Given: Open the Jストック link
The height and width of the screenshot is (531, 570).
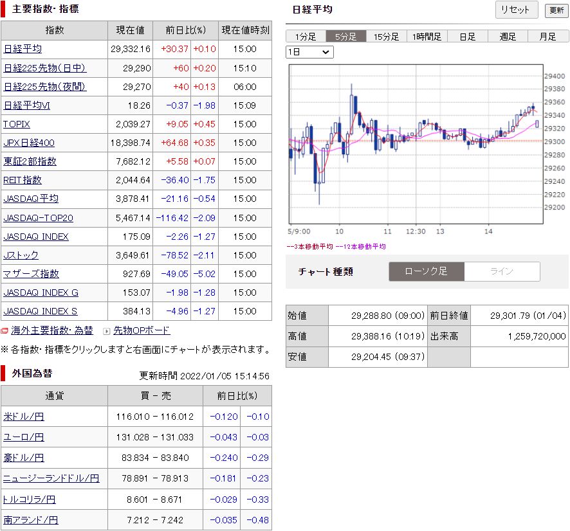Looking at the screenshot, I should click(21, 255).
